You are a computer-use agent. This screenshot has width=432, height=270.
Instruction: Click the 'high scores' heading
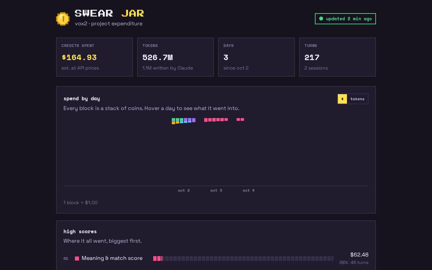point(80,232)
